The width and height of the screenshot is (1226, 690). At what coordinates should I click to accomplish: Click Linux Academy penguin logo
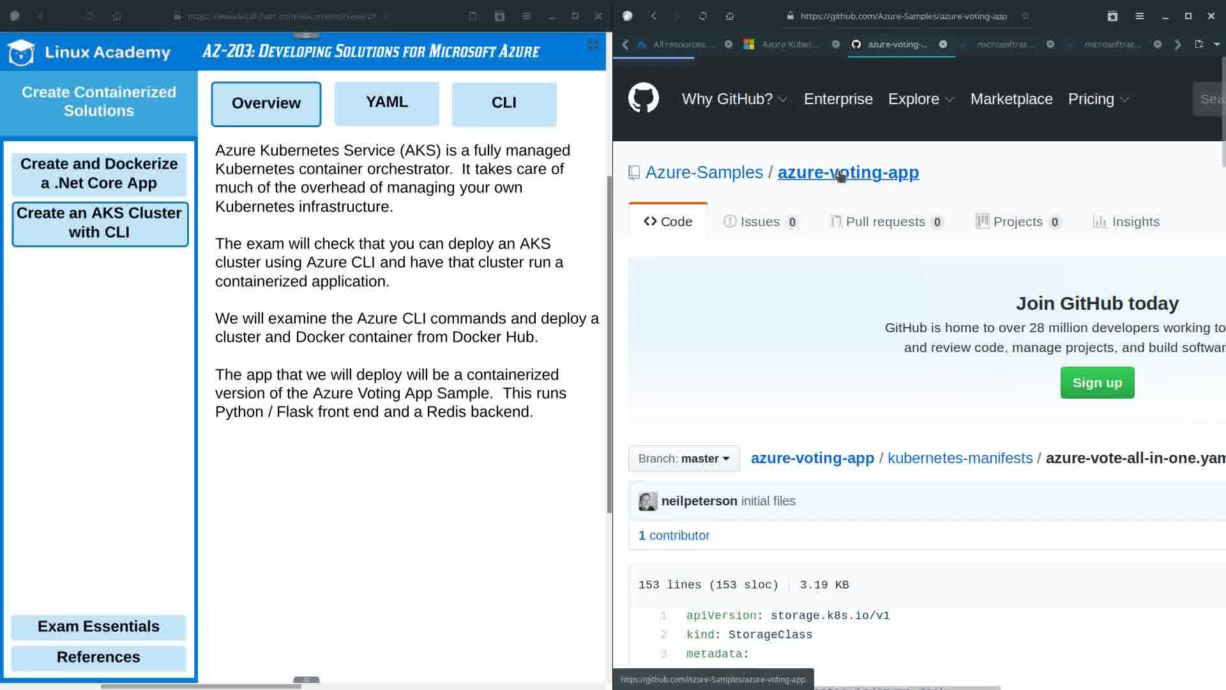click(21, 52)
